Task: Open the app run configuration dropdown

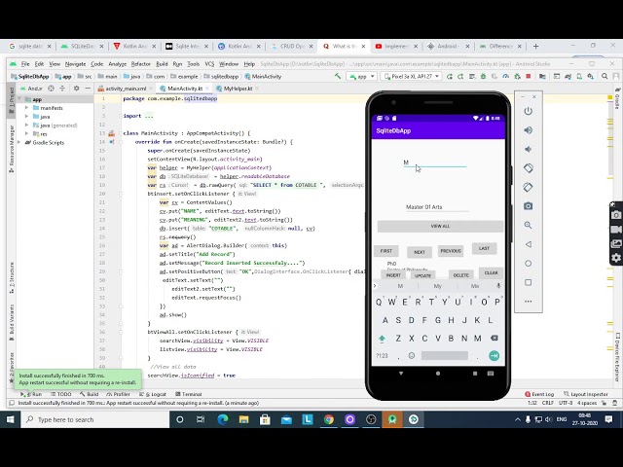Action: (x=361, y=76)
